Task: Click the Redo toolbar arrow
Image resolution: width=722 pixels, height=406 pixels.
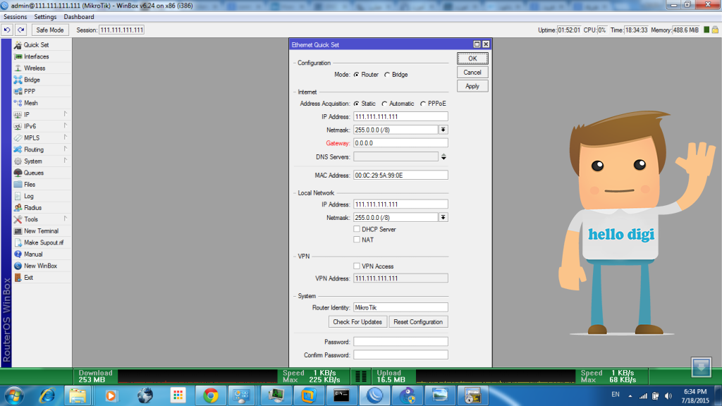Action: (21, 30)
